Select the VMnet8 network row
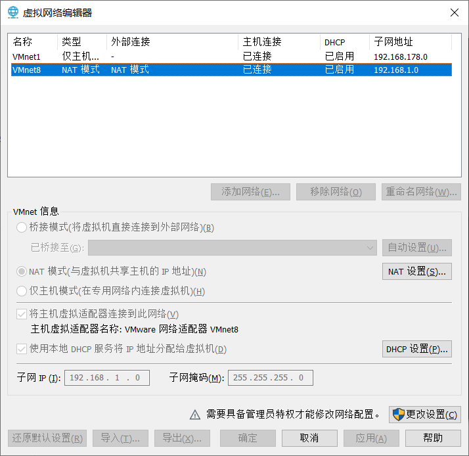 pyautogui.click(x=231, y=70)
